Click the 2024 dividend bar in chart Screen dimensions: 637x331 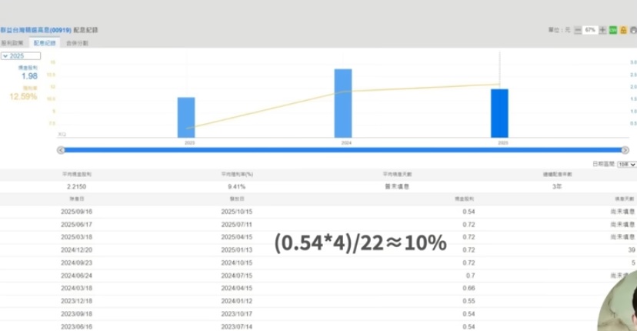(x=343, y=103)
